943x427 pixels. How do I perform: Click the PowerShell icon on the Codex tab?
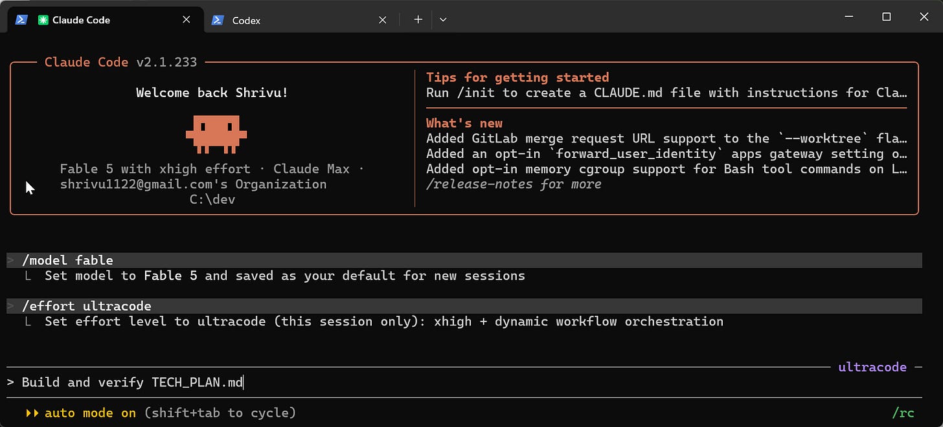pyautogui.click(x=218, y=20)
